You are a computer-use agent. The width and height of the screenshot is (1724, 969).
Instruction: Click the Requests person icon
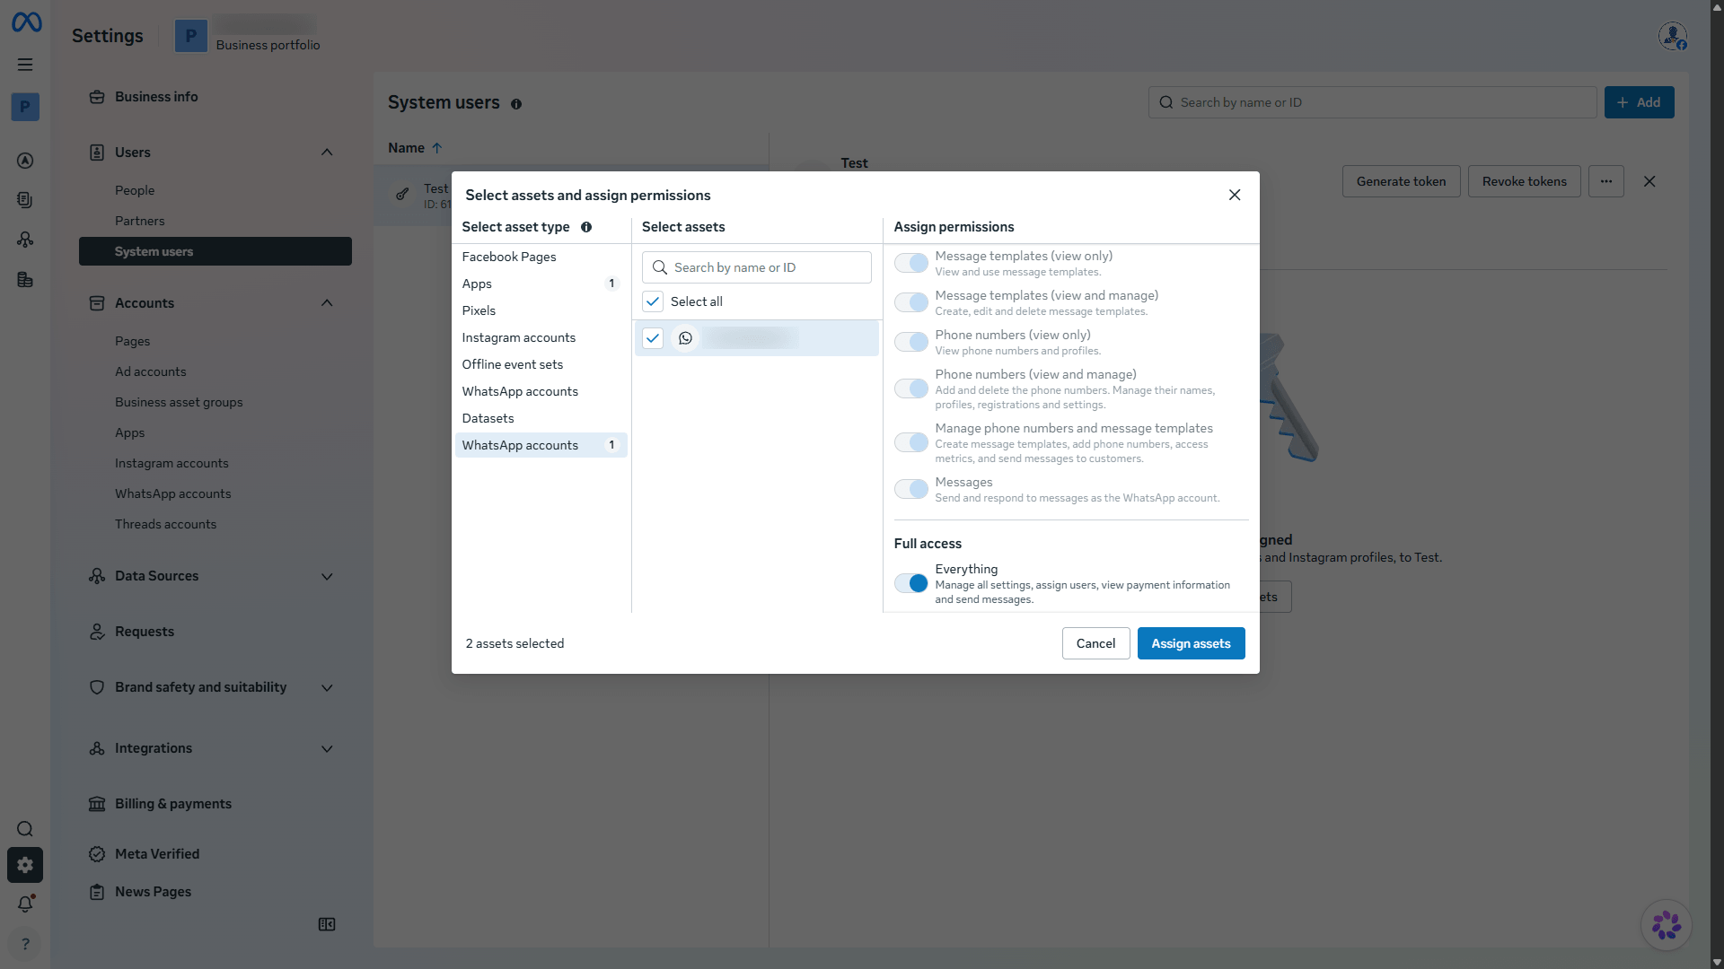coord(97,632)
